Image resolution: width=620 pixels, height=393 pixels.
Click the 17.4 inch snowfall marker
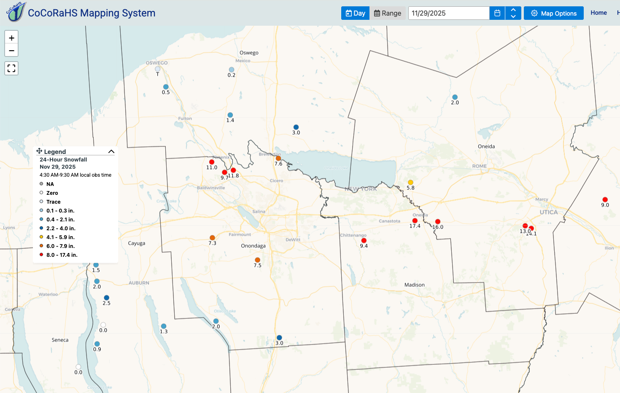tap(415, 221)
